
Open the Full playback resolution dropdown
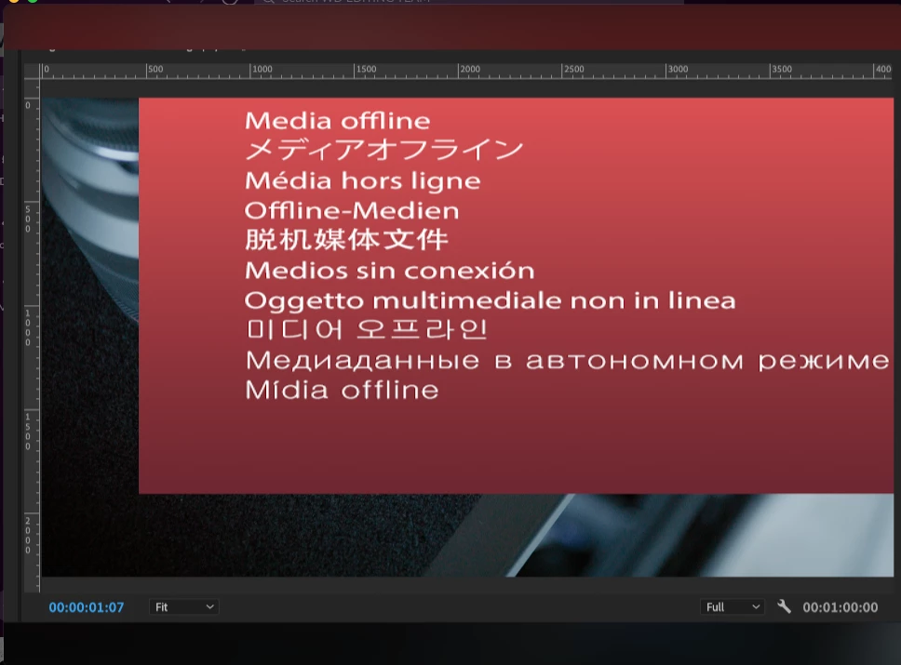tap(733, 607)
